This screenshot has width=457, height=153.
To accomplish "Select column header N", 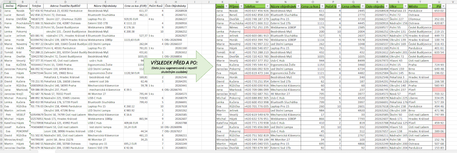I will pyautogui.click(x=285, y=2).
